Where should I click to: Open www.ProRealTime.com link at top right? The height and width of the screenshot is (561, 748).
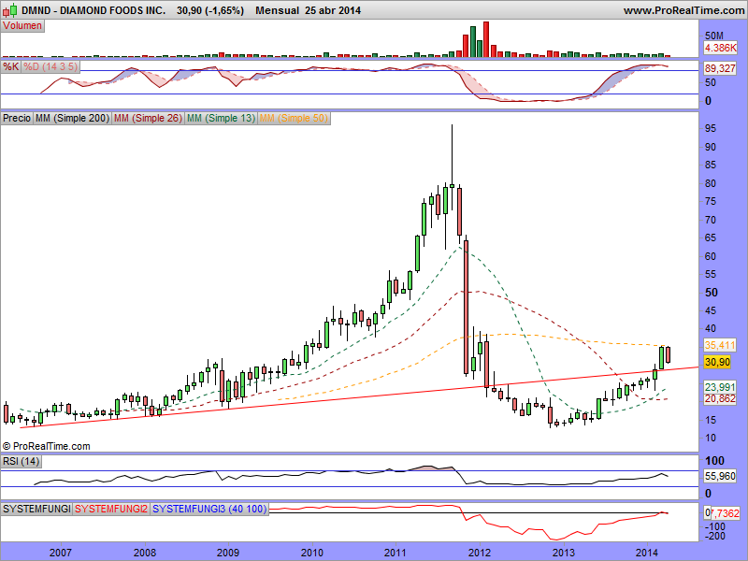click(683, 10)
